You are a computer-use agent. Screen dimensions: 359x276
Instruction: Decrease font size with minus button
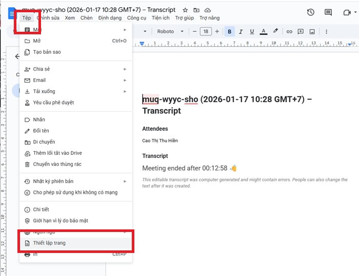[x=194, y=31]
